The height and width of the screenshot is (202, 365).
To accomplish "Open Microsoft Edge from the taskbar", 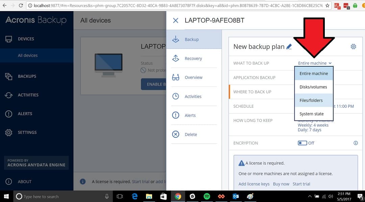I will [135, 196].
